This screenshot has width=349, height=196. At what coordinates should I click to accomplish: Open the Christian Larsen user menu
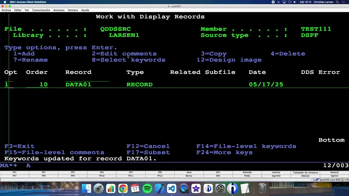tap(323, 2)
